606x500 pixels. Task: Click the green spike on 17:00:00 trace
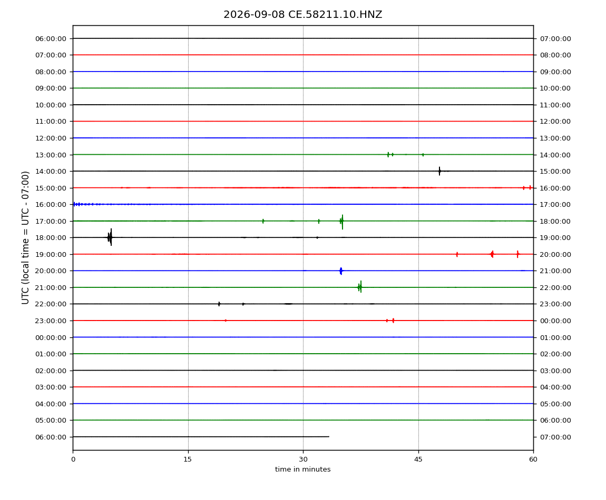(x=342, y=222)
